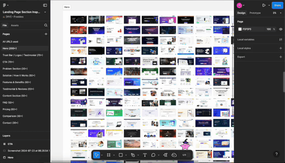Click the Screenshot layer image icon
This screenshot has width=285, height=163.
(x=4, y=151)
